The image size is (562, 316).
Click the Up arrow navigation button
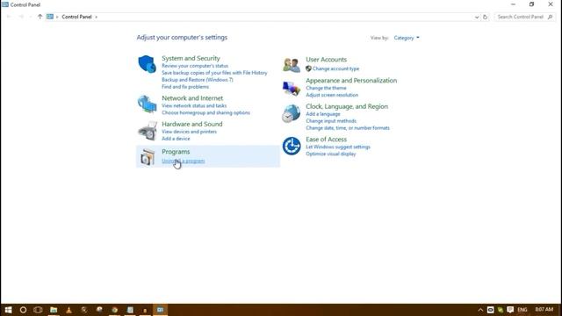(x=40, y=17)
